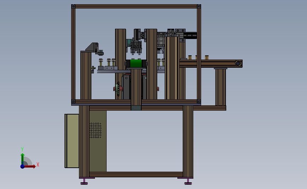This screenshot has width=307, height=189.
Task: Select the beige electrical cabinet box
Action: (x=72, y=141)
